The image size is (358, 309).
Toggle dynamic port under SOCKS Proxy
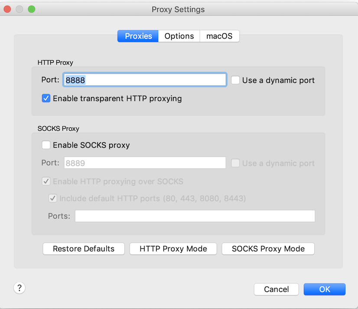(x=235, y=163)
